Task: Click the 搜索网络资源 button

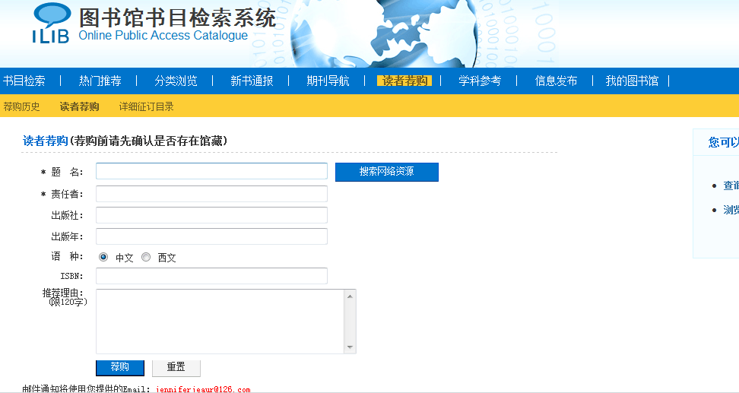Action: point(386,172)
